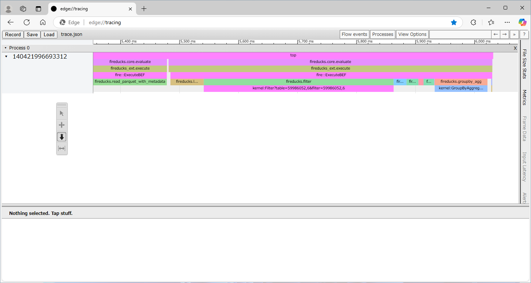Activate the zoom tool in mouse palette
The width and height of the screenshot is (531, 283).
click(x=62, y=137)
